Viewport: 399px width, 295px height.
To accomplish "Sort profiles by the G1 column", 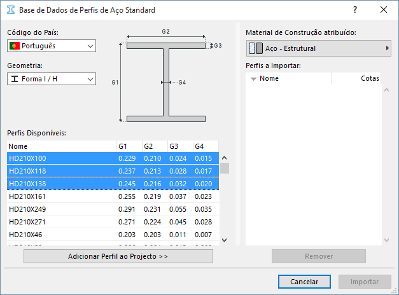I will tap(129, 146).
